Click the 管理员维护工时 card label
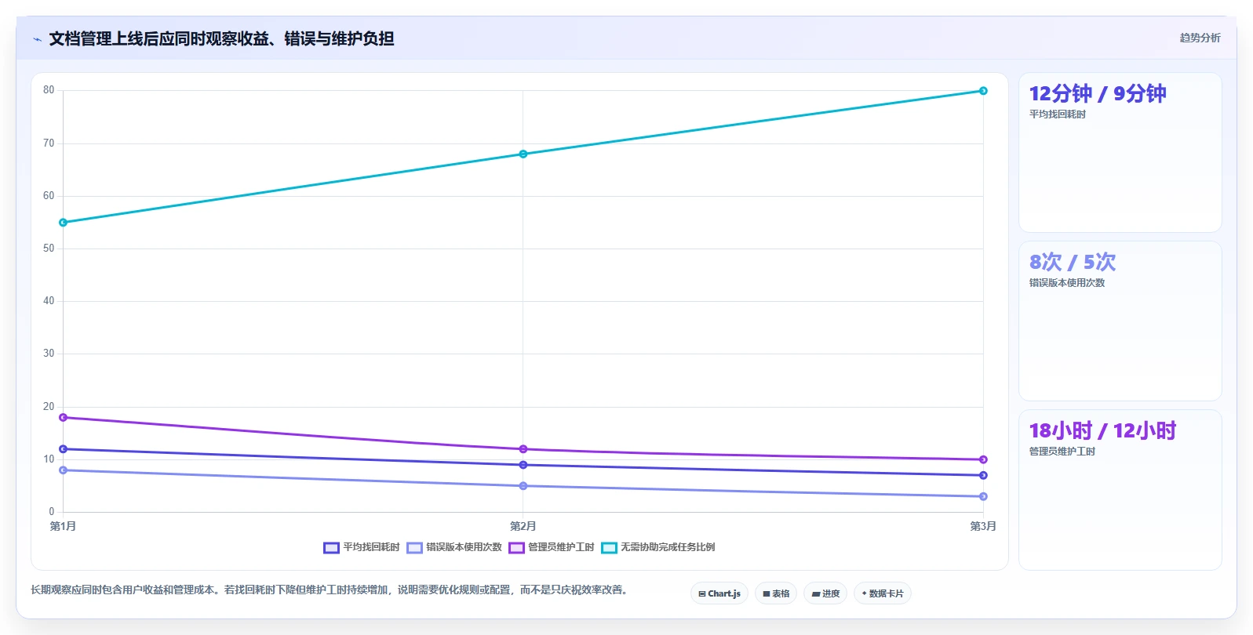The height and width of the screenshot is (635, 1253). pos(1062,452)
